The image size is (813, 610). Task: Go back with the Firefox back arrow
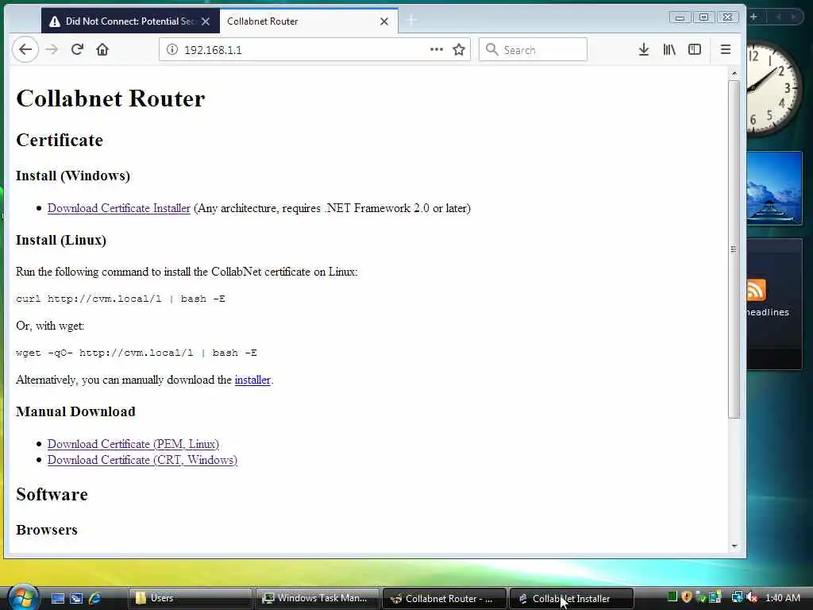pyautogui.click(x=25, y=50)
